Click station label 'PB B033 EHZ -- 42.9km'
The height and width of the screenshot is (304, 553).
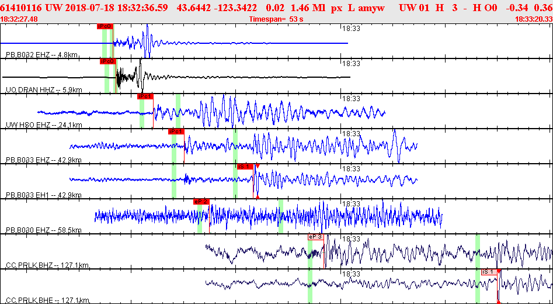[x=44, y=160]
